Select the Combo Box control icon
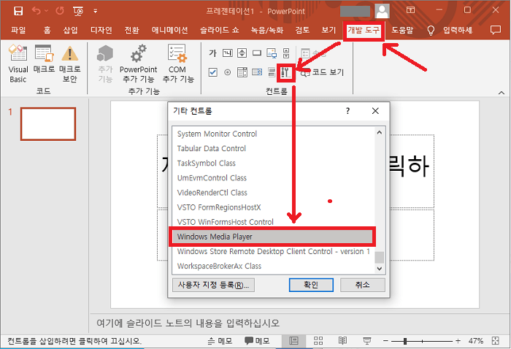Viewport: 511px width, 349px height. (x=257, y=72)
